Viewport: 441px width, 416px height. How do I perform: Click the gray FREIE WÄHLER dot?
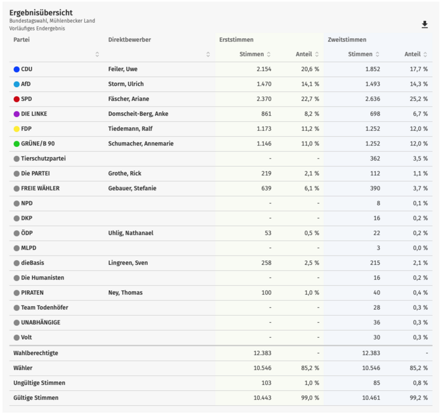point(17,189)
